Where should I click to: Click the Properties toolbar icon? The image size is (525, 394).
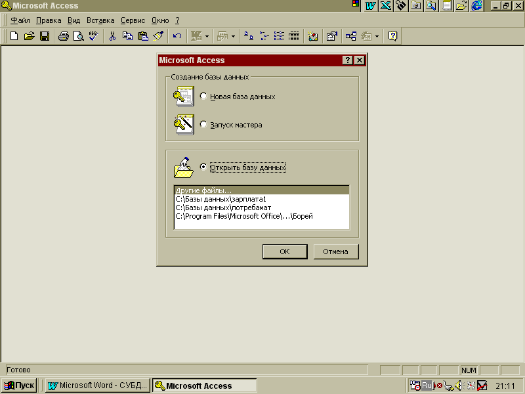(x=332, y=36)
